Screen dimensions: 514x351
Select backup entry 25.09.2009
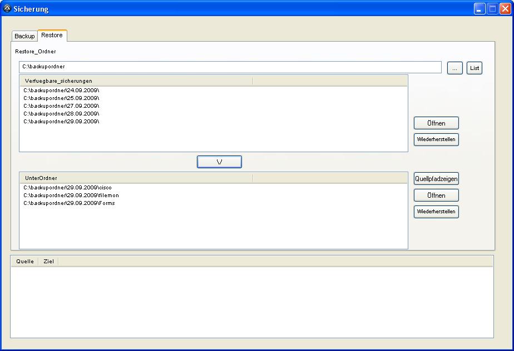(x=61, y=98)
